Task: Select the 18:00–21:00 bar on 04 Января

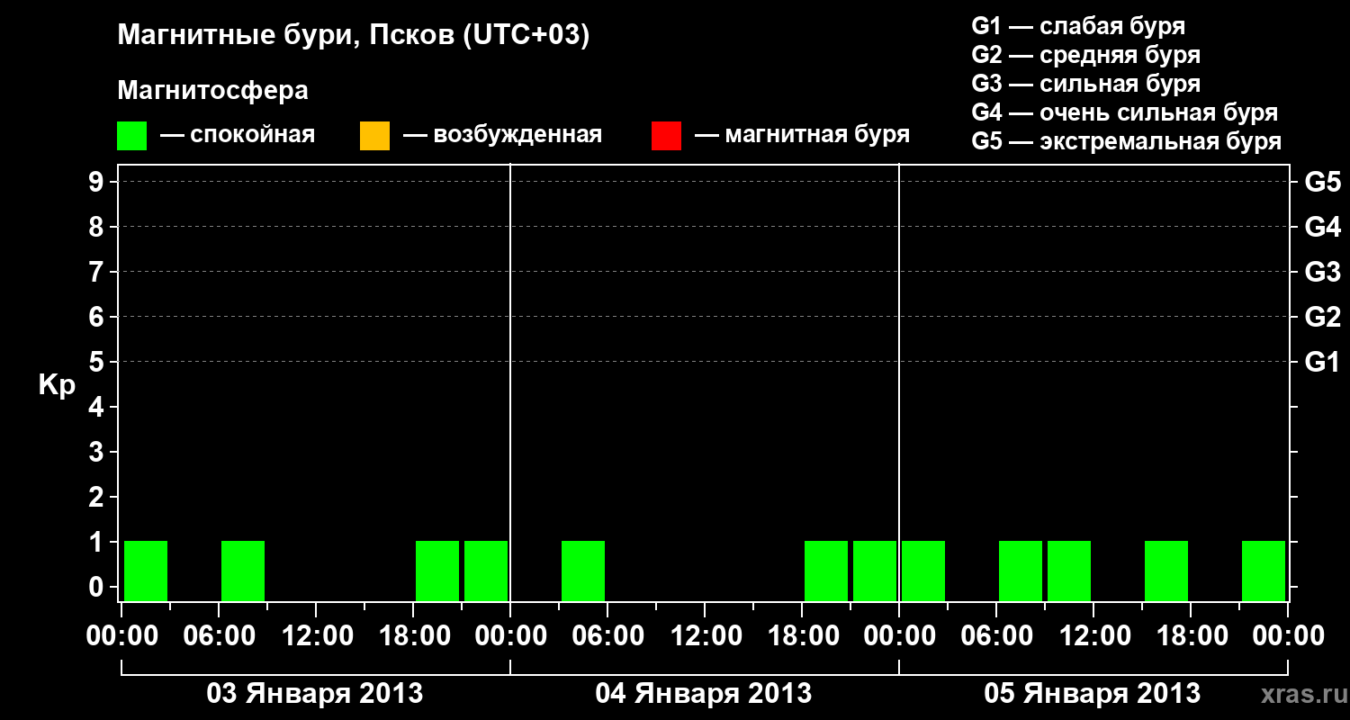Action: [826, 571]
